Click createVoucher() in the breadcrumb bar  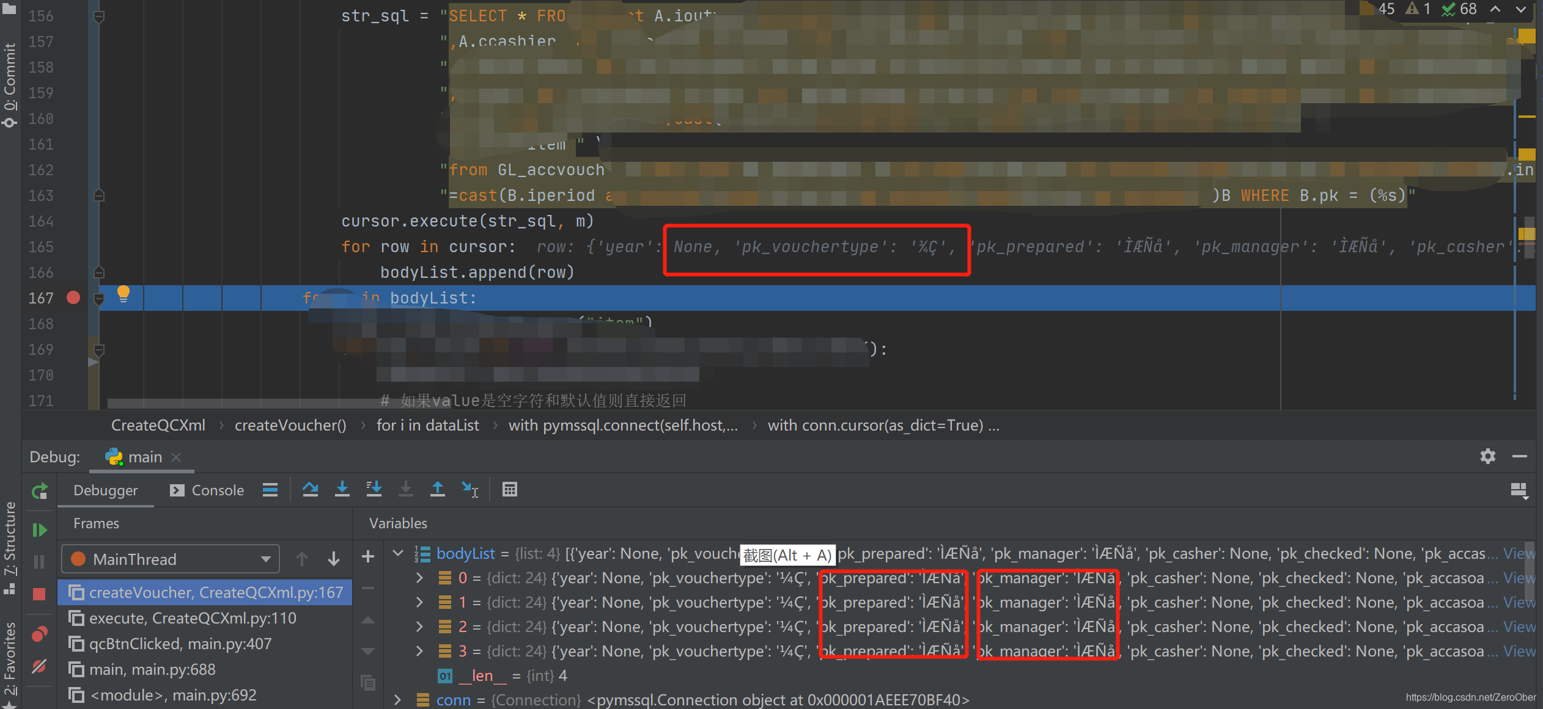[x=290, y=425]
